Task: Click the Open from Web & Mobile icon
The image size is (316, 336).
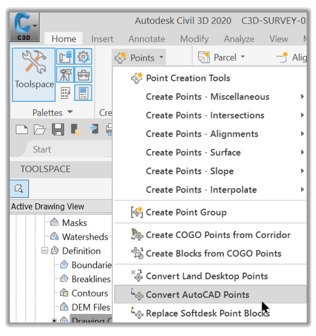Action: [x=76, y=130]
